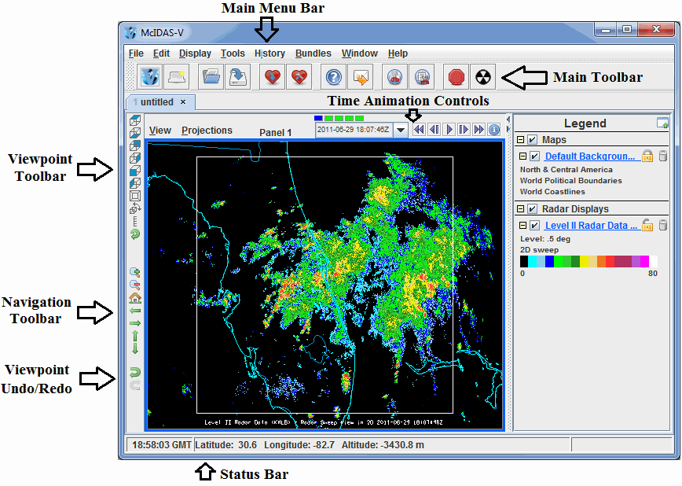Click the heart with blue arrow favorites icon
682x486 pixels.
(x=273, y=77)
